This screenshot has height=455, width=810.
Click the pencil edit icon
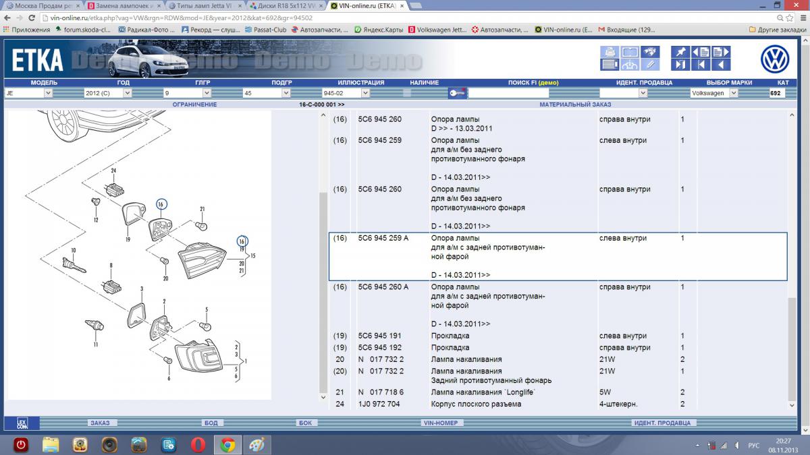(x=649, y=65)
